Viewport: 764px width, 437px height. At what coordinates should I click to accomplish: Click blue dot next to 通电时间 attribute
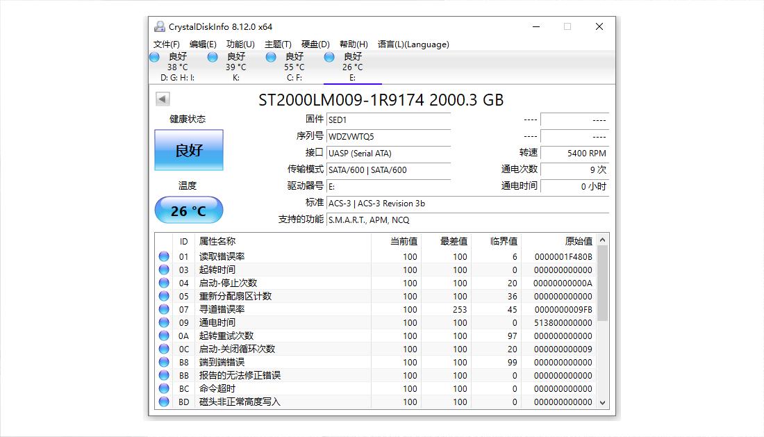click(x=164, y=322)
